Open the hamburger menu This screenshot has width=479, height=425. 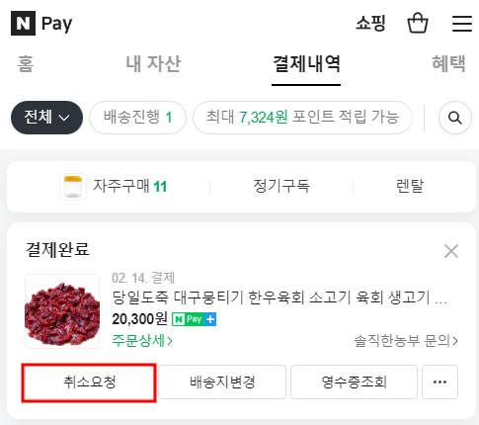(x=462, y=24)
